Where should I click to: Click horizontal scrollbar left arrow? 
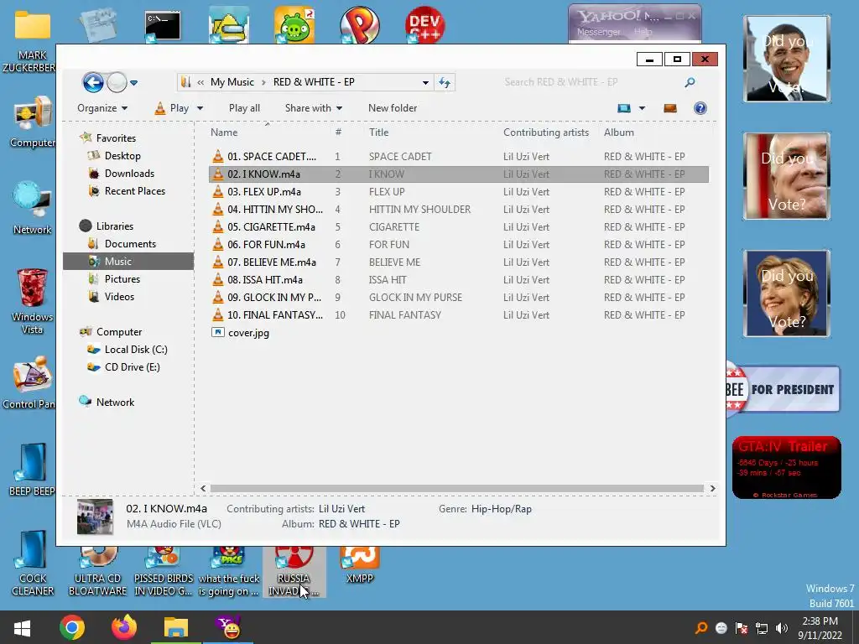click(203, 488)
